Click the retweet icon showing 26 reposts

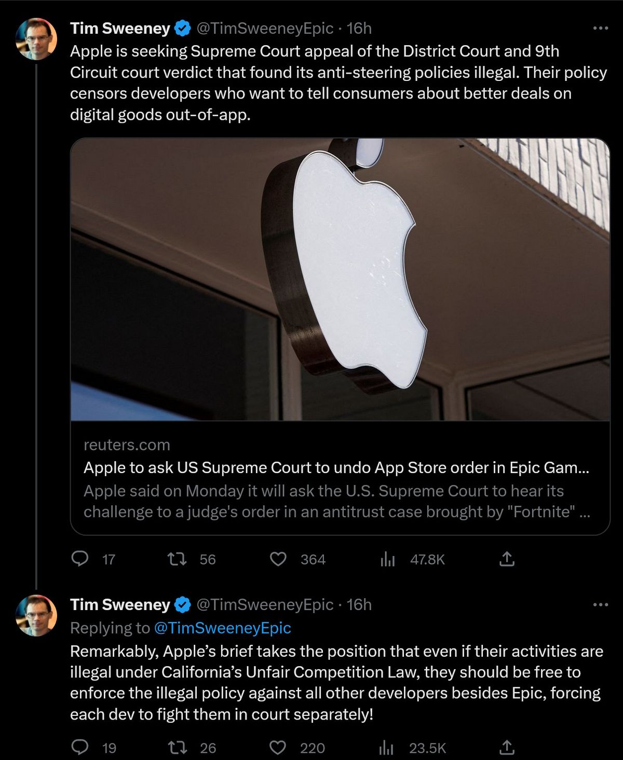[178, 747]
